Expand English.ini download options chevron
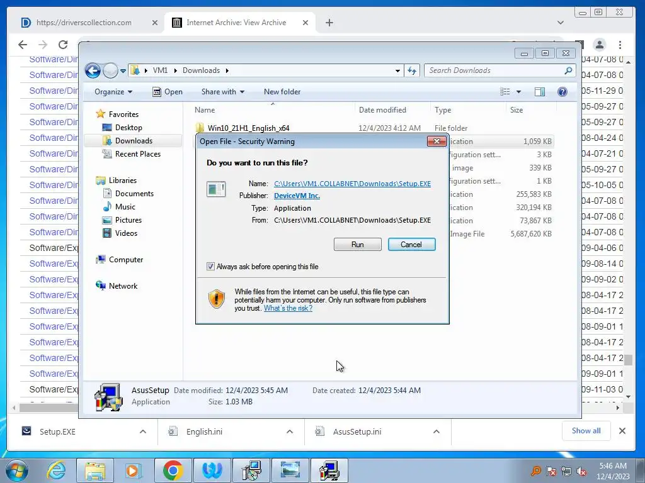The height and width of the screenshot is (483, 645). click(x=290, y=431)
